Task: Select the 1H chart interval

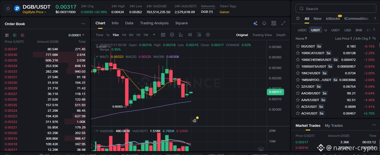Action: click(x=124, y=35)
